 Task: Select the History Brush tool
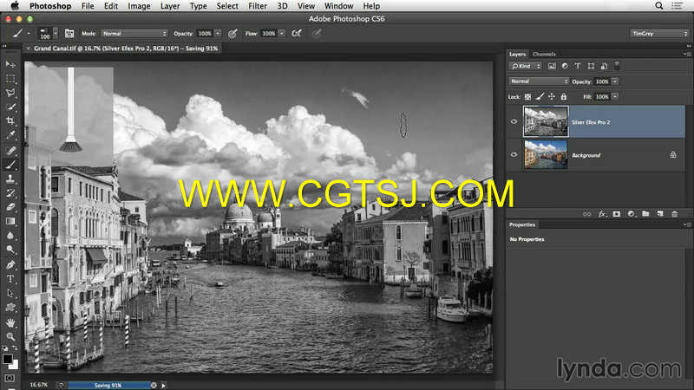point(10,192)
